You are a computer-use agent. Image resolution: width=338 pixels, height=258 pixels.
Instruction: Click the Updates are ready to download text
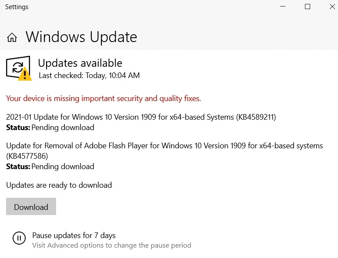click(59, 185)
